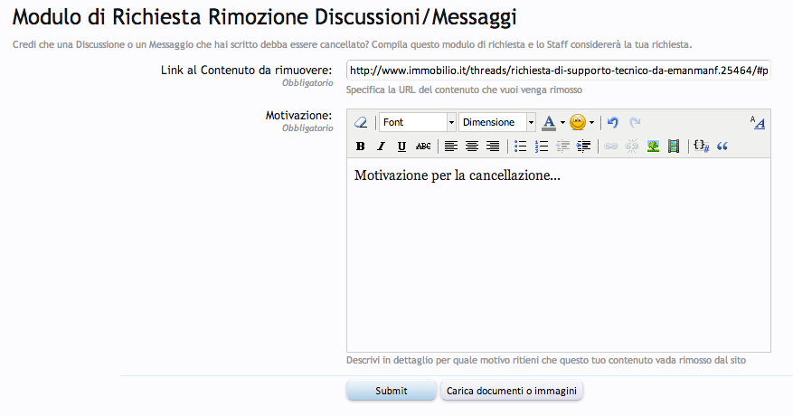This screenshot has width=793, height=416.
Task: Click the smiley emoticon icon
Action: (x=578, y=122)
